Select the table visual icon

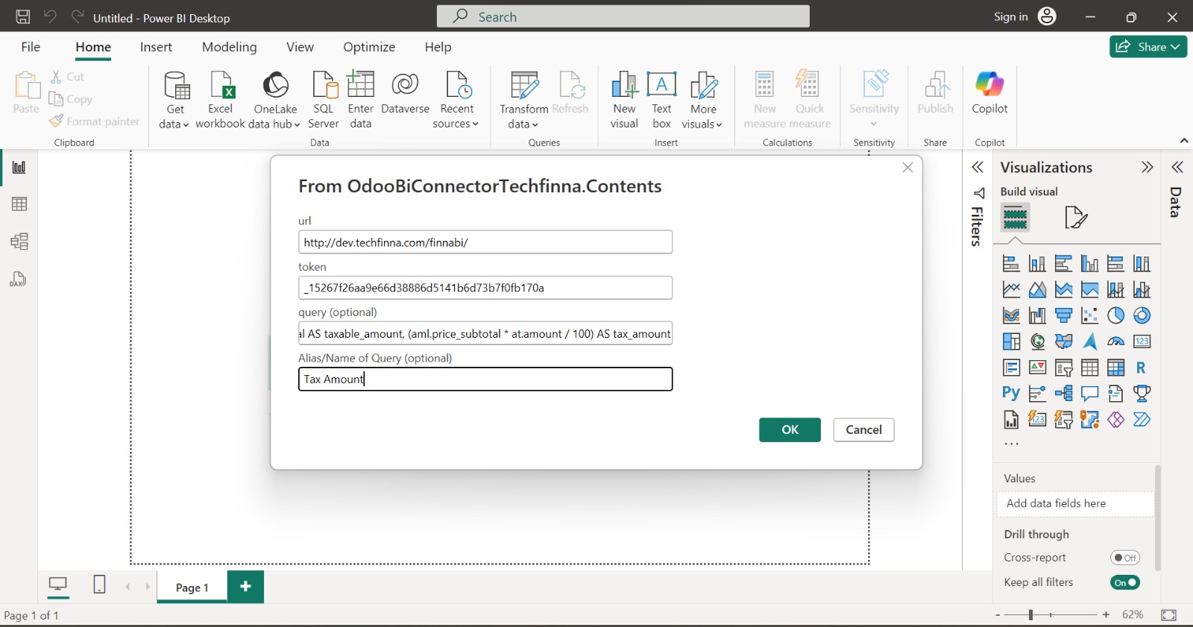[1089, 368]
